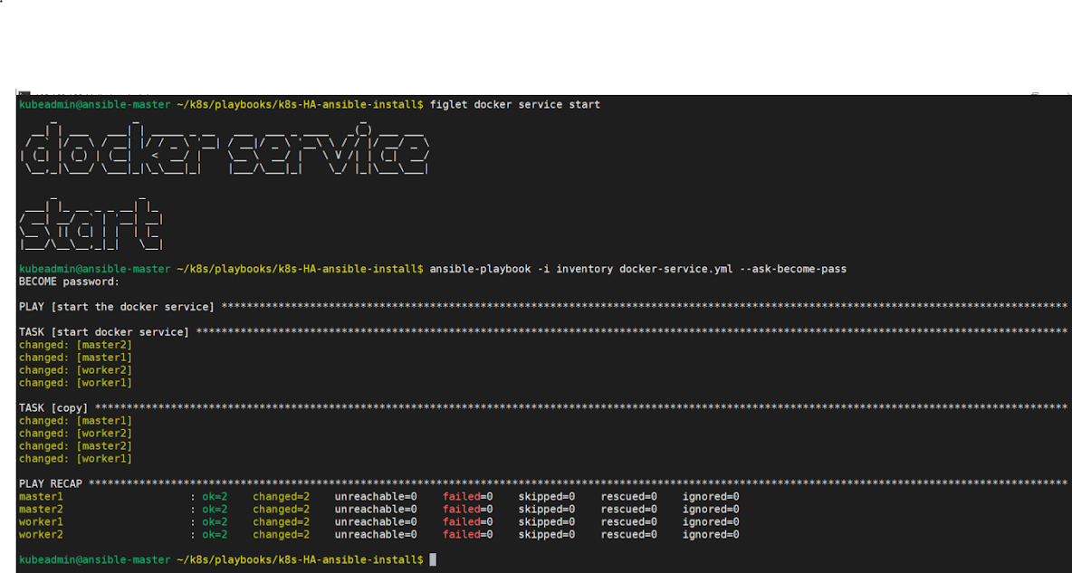Click the docker service ASCII art banner

(223, 149)
